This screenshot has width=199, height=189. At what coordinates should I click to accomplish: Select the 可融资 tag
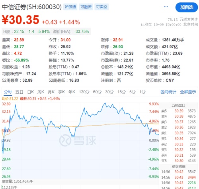tap(86, 7)
